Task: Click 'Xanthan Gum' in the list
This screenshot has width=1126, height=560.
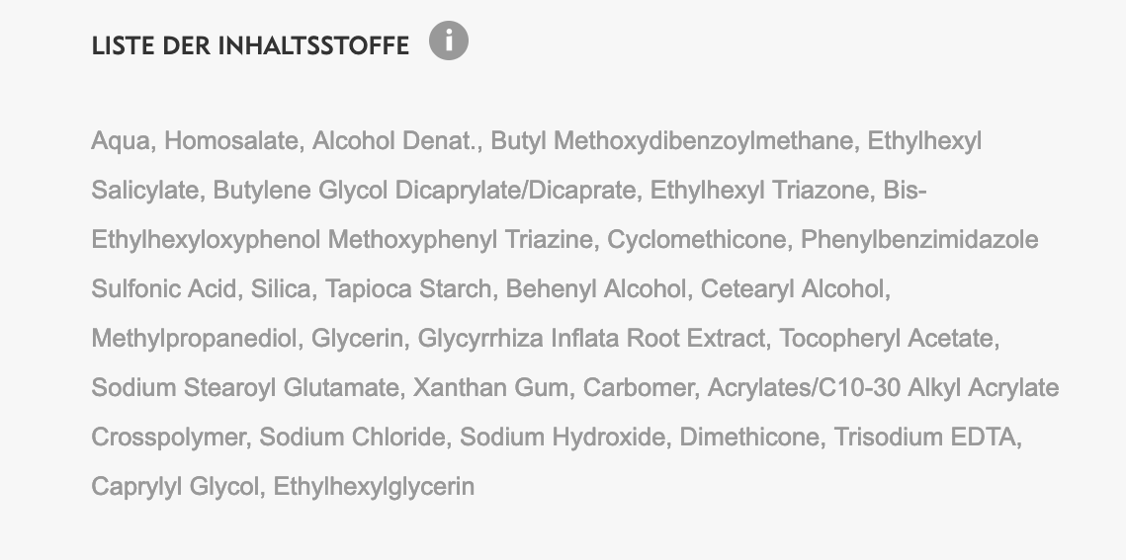Action: point(490,388)
